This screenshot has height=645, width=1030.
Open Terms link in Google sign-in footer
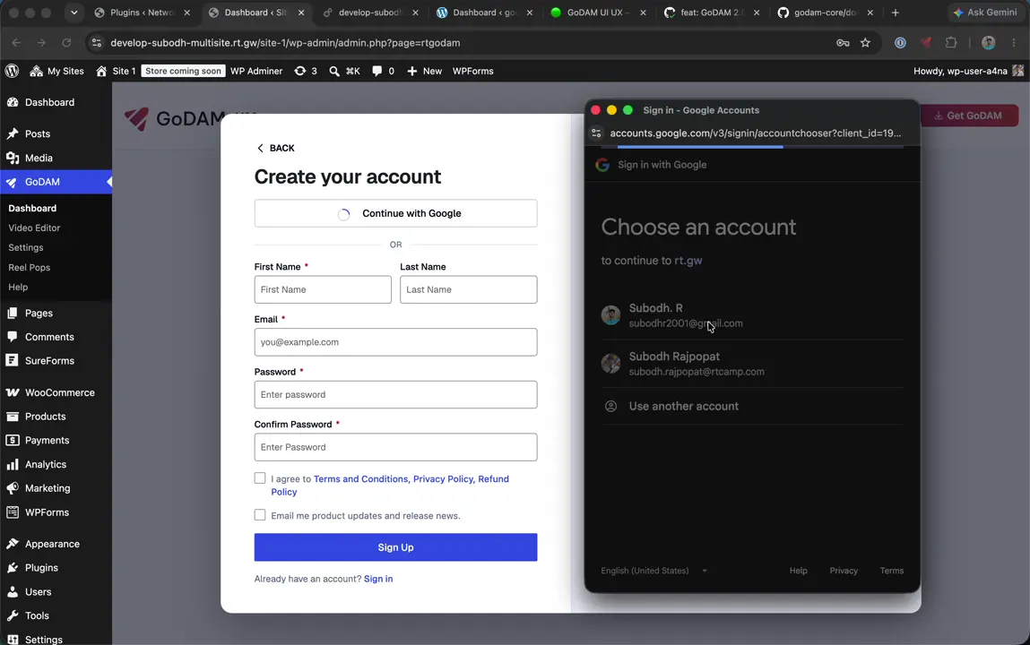891,571
